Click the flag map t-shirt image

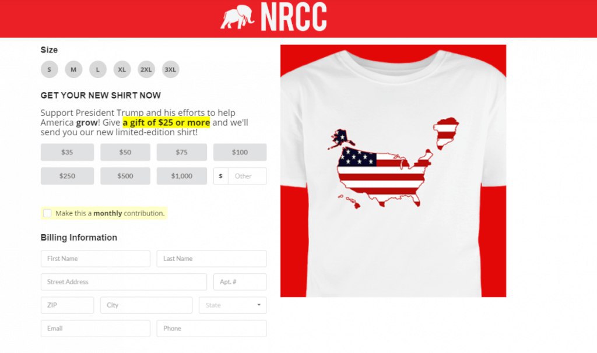point(394,171)
